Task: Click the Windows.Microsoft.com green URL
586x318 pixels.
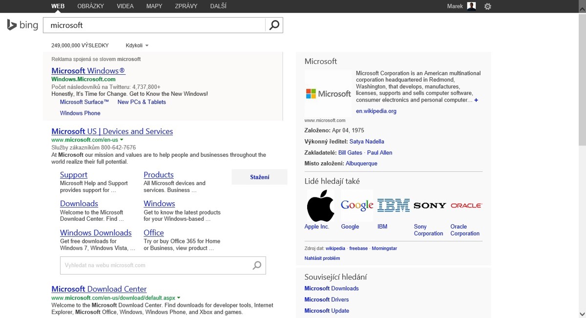Action: point(84,79)
